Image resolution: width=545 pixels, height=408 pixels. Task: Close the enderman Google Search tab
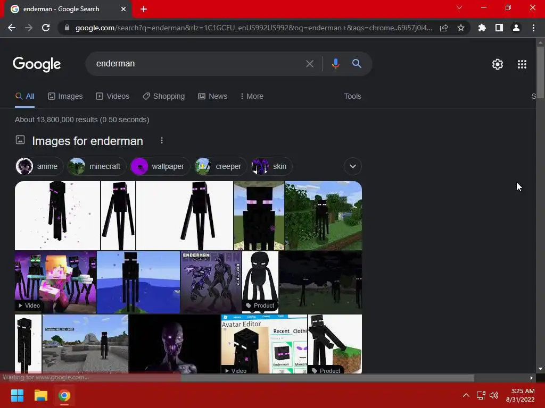point(123,9)
